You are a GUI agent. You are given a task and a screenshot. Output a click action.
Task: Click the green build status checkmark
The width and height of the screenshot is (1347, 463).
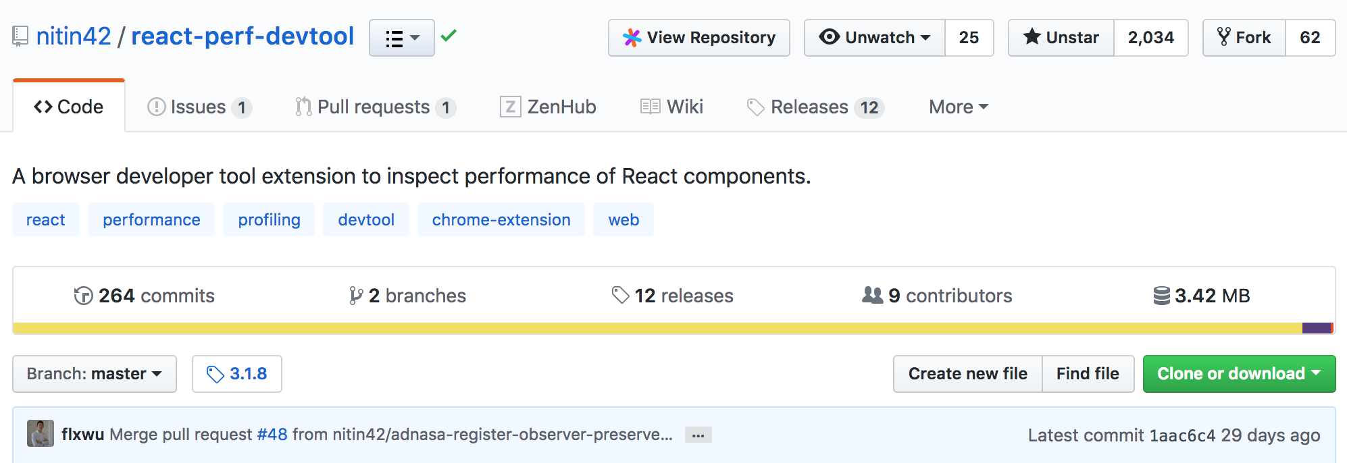click(x=449, y=35)
